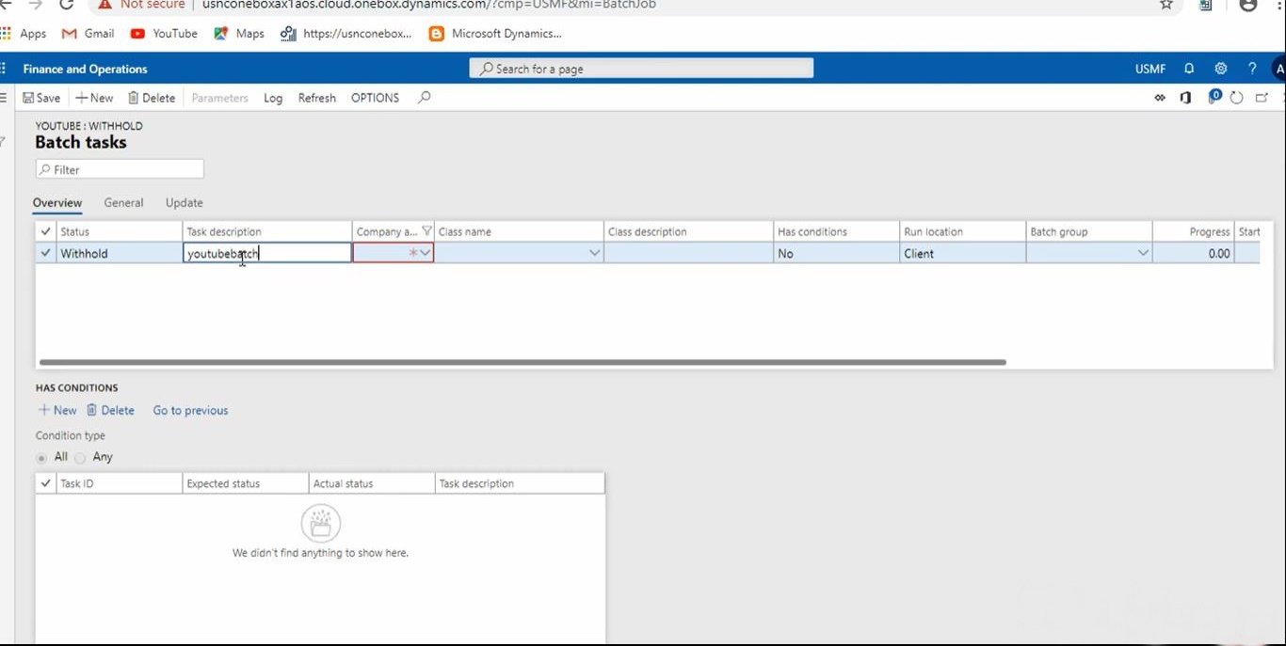Select the All condition type radio
Image resolution: width=1286 pixels, height=646 pixels.
coord(41,458)
